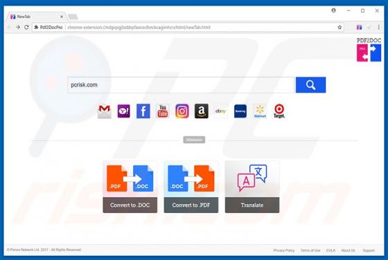This screenshot has height=260, width=388.
Task: Open the Target shortcut icon
Action: (x=279, y=111)
